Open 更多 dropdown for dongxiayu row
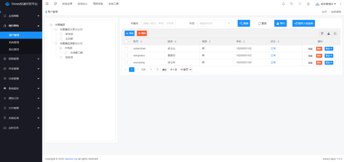The width and height of the screenshot is (344, 162). pyautogui.click(x=329, y=56)
